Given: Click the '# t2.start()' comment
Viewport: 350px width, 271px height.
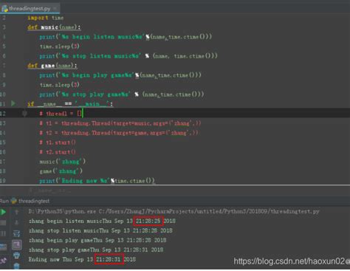Looking at the screenshot, I should pyautogui.click(x=58, y=152).
